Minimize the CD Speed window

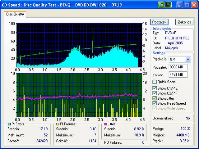coord(179,5)
